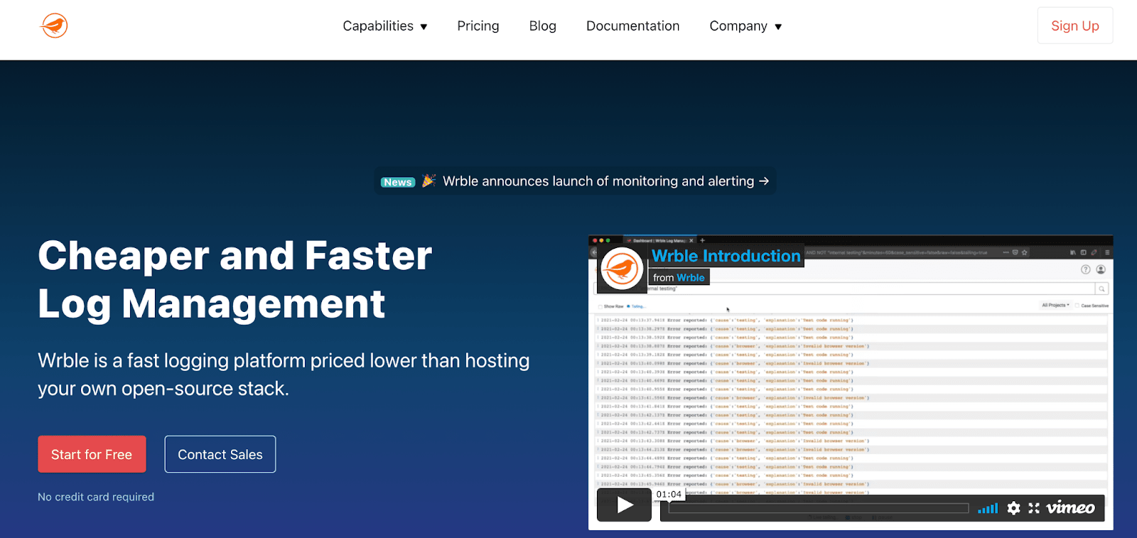Enter fullscreen on the Vimeo player
Viewport: 1137px width, 538px height.
pos(1034,508)
